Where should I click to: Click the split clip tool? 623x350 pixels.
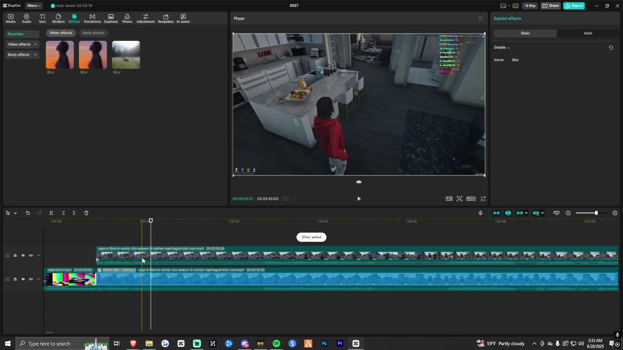51,213
